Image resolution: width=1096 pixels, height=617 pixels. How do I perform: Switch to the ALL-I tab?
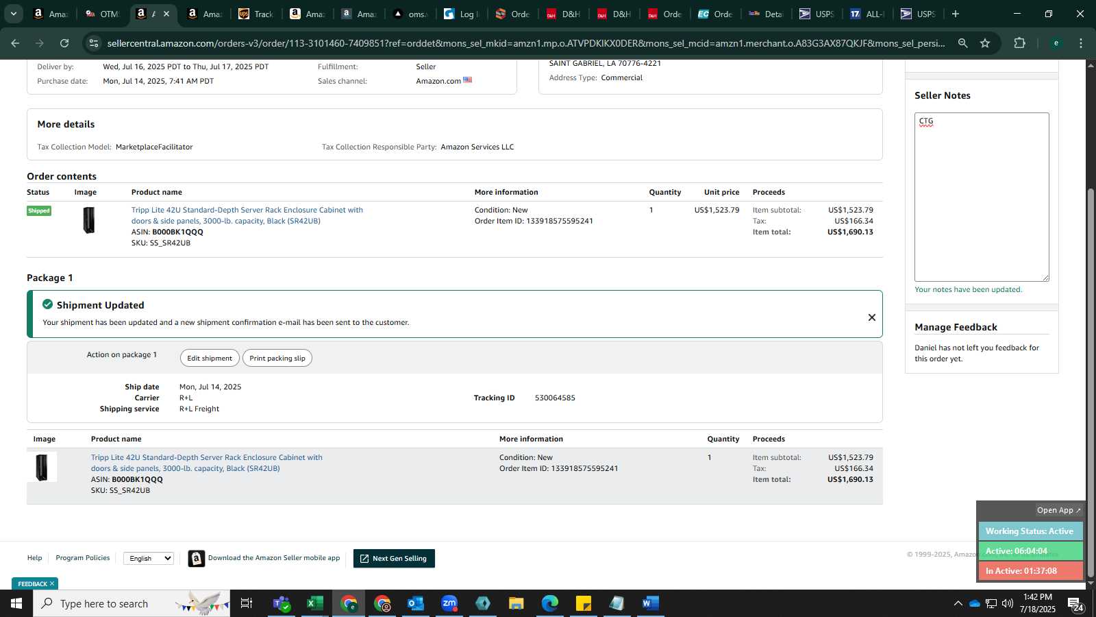[868, 14]
